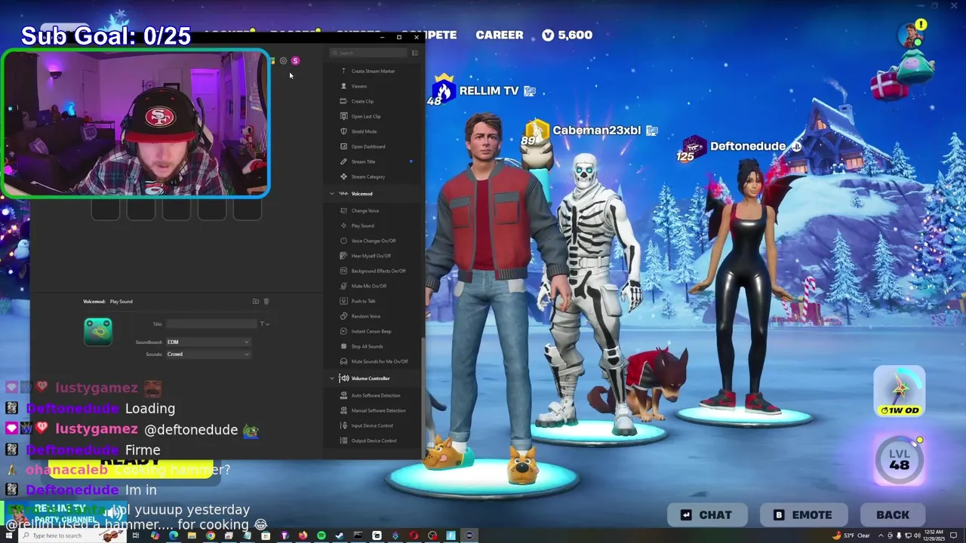Select the Change Voice action icon

click(343, 210)
